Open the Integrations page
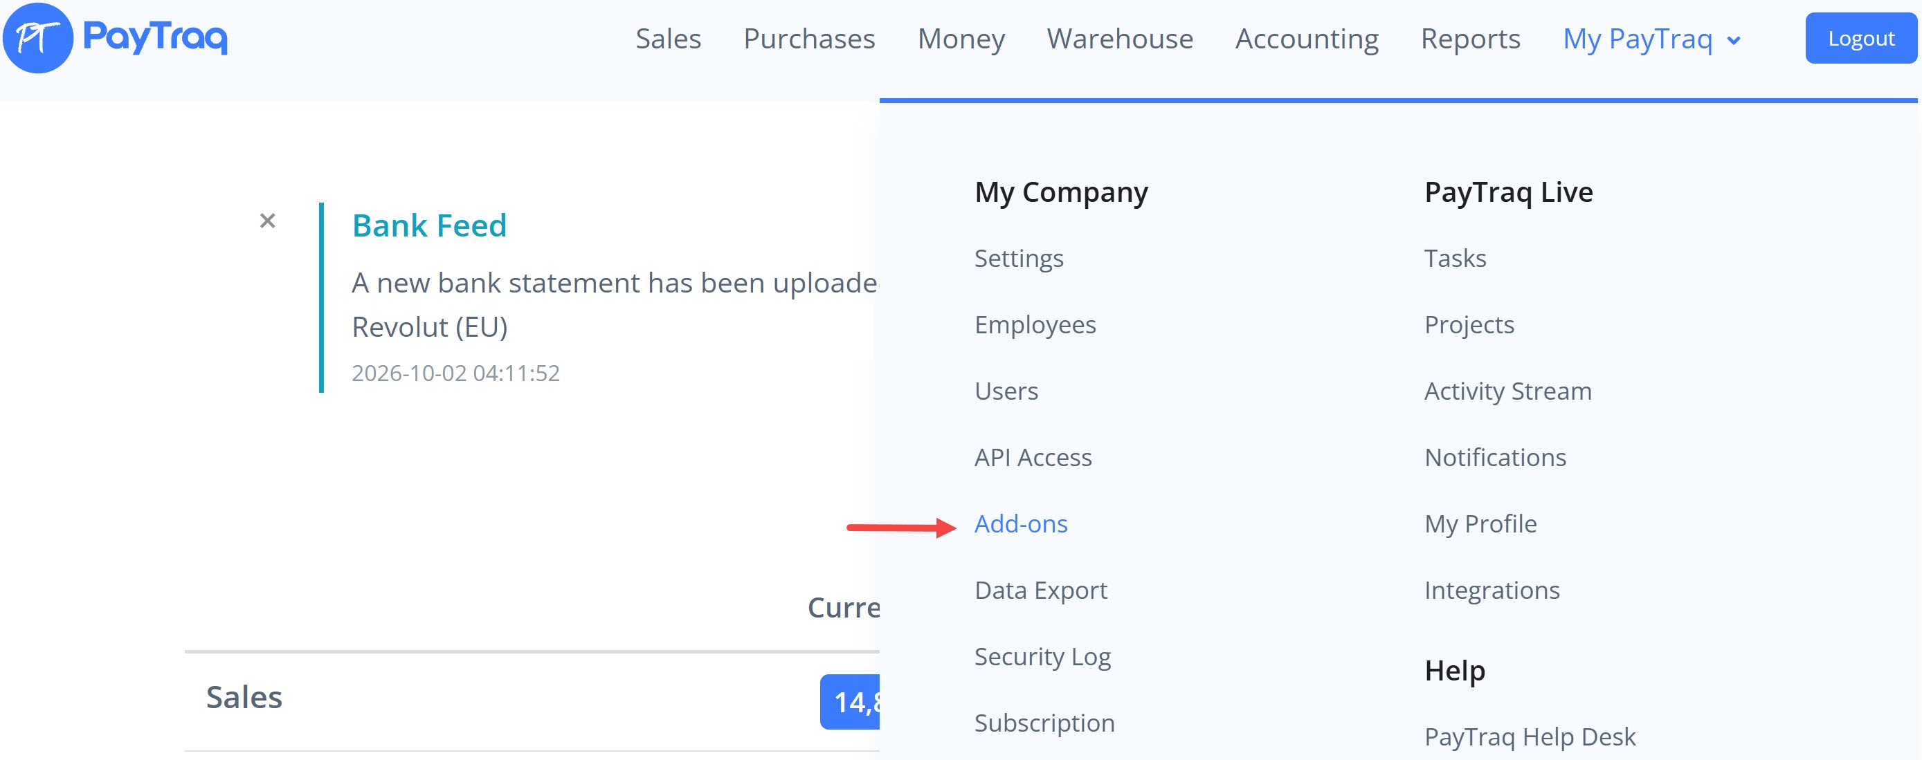Screen dimensions: 1922x760 [1492, 590]
